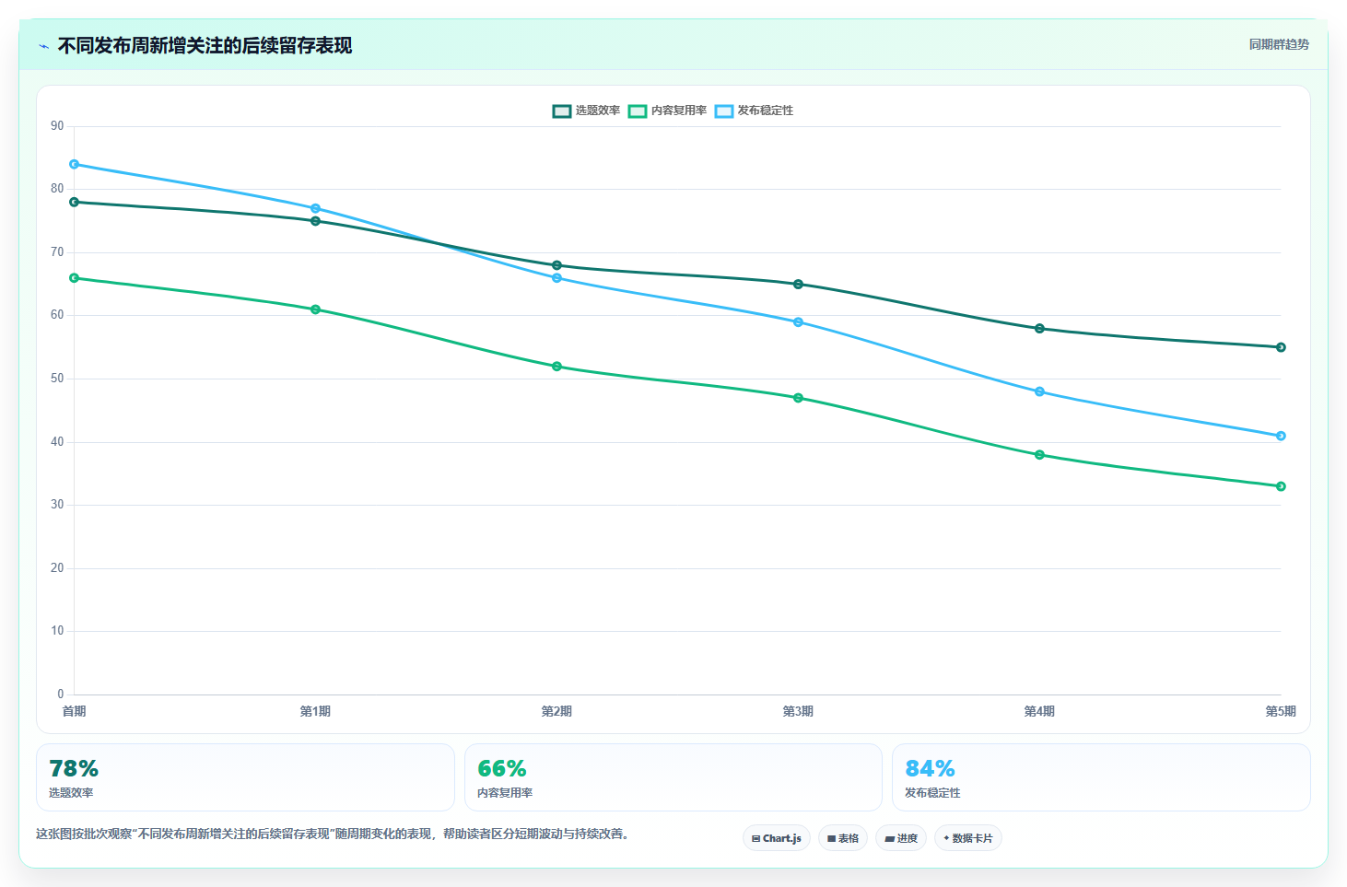
Task: Toggle the 发布稳定性 legend series
Action: 754,111
